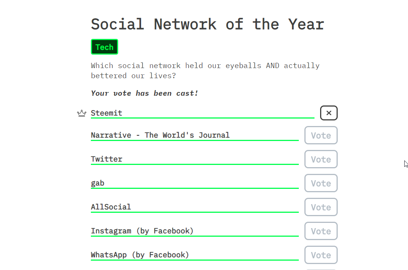Click the crown icon beside Steemit
Image resolution: width=408 pixels, height=270 pixels.
[x=82, y=113]
